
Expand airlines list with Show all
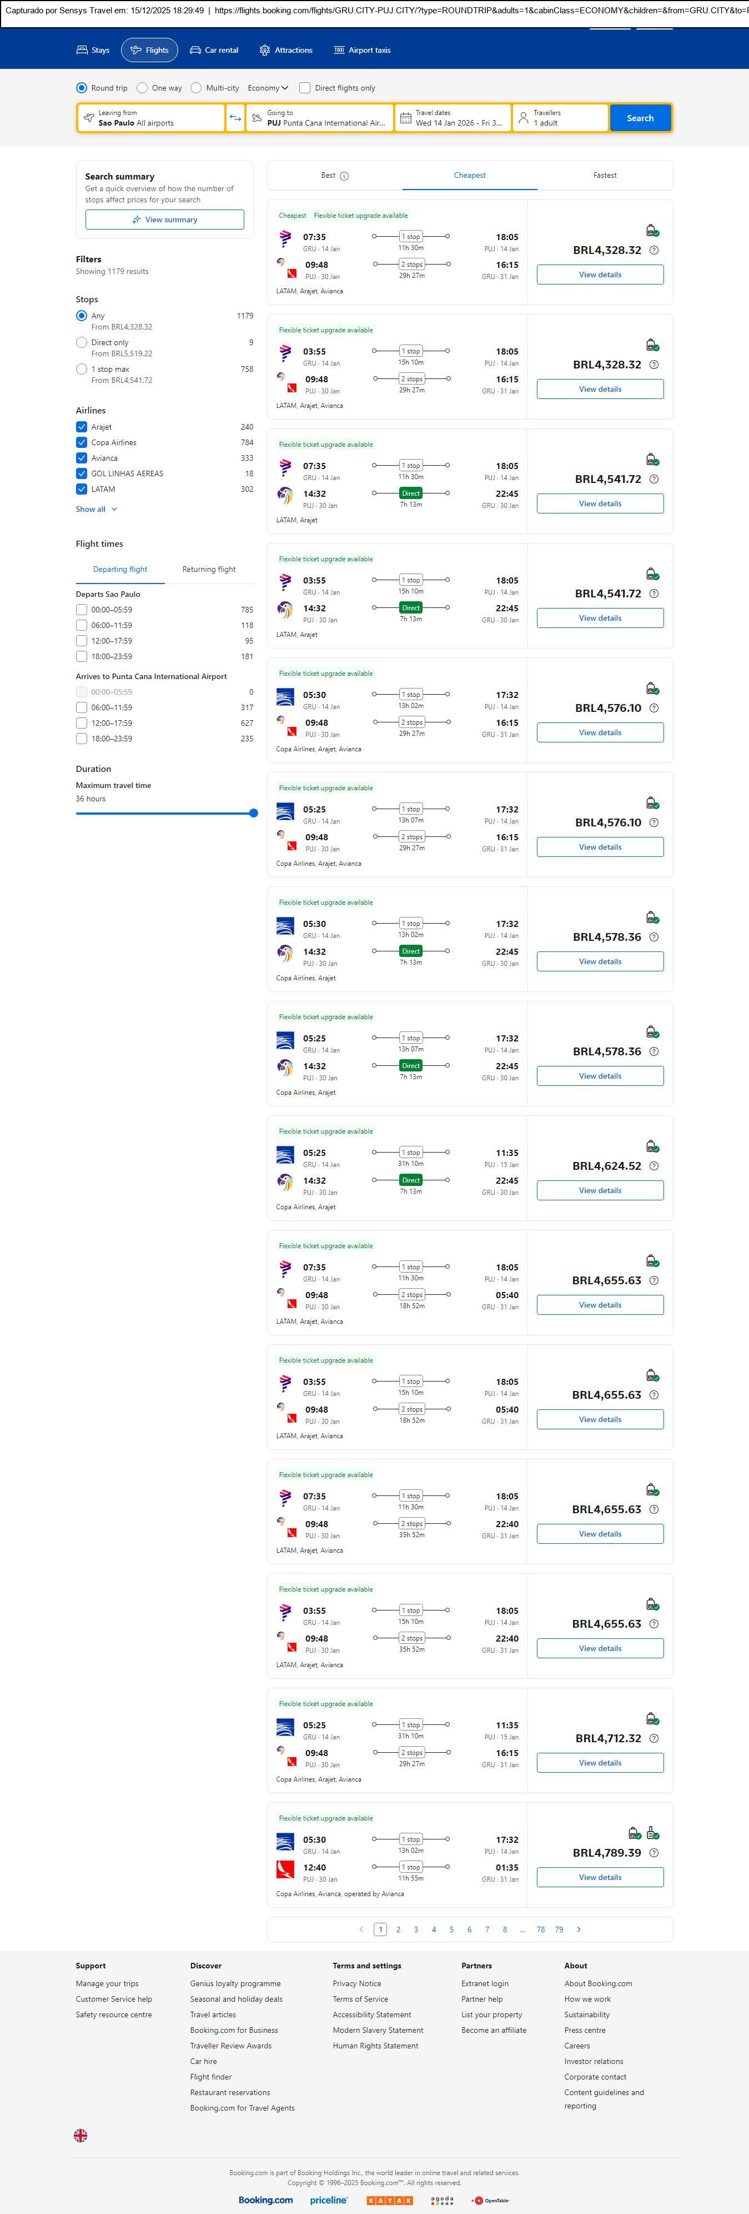95,509
